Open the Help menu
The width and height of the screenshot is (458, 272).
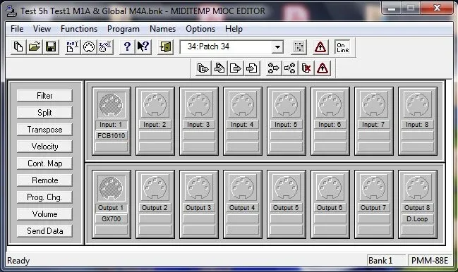click(234, 29)
